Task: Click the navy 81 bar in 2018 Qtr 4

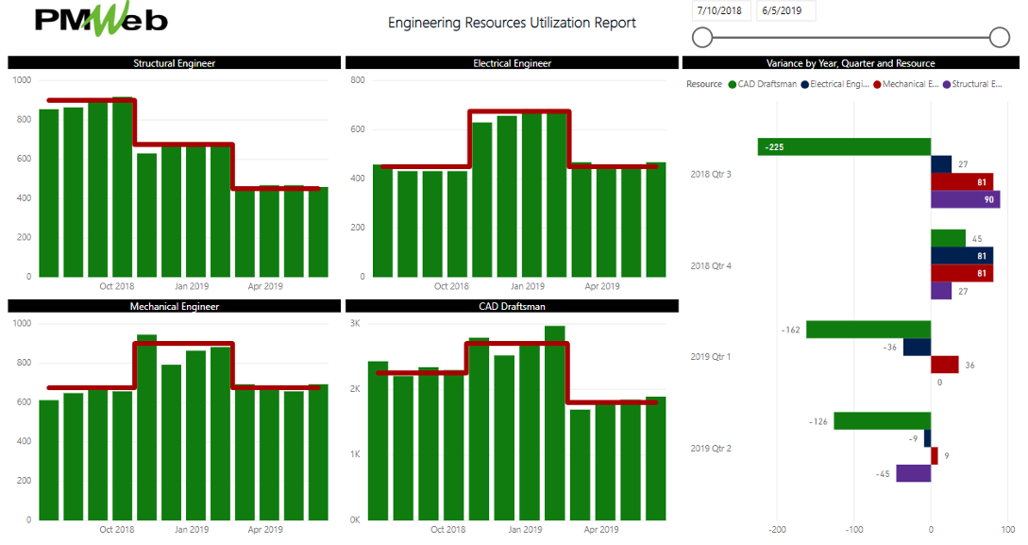Action: pyautogui.click(x=962, y=256)
